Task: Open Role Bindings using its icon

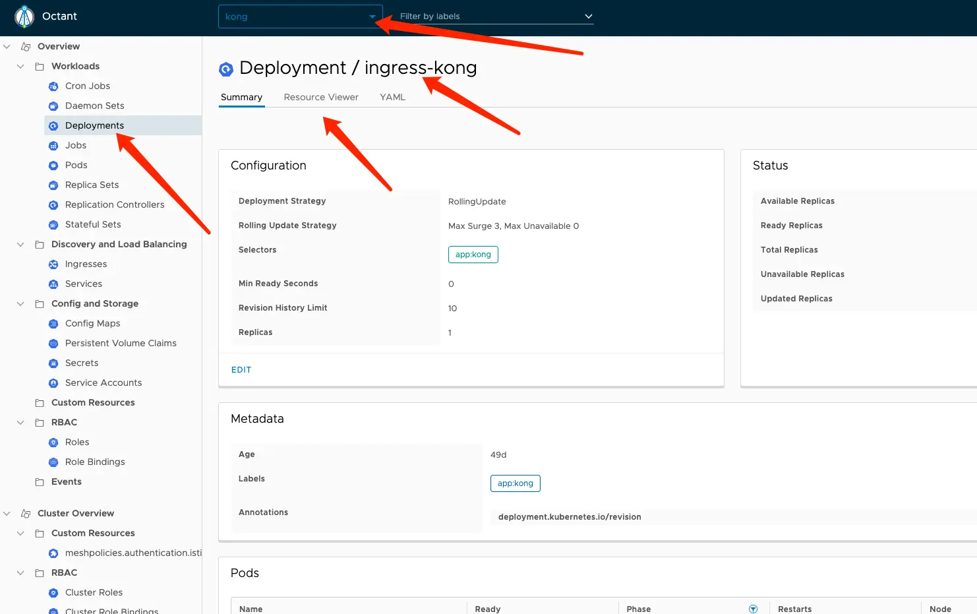Action: [53, 462]
